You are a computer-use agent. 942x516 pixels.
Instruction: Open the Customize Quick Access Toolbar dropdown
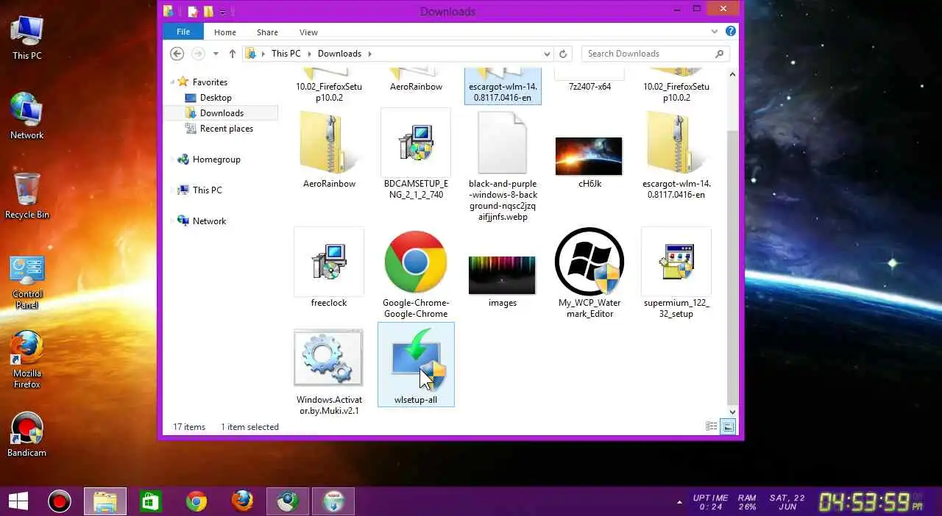(x=222, y=12)
